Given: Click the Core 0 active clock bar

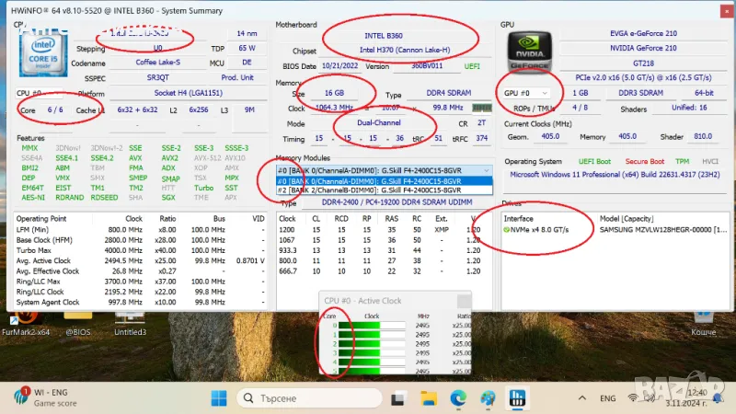Looking at the screenshot, I should pyautogui.click(x=384, y=326).
